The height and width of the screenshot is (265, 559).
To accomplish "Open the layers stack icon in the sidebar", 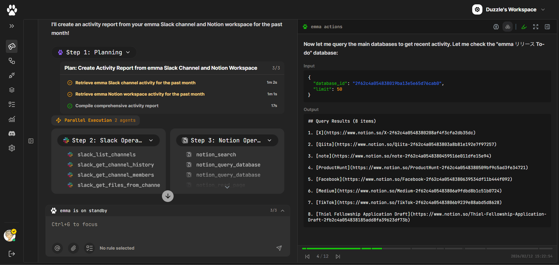I will click(12, 90).
